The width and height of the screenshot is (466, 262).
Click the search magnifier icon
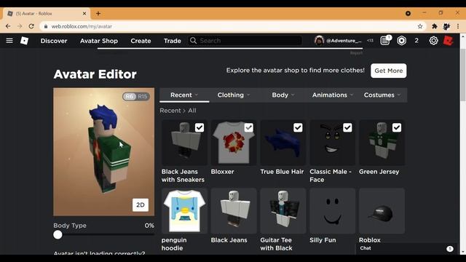[x=193, y=41]
